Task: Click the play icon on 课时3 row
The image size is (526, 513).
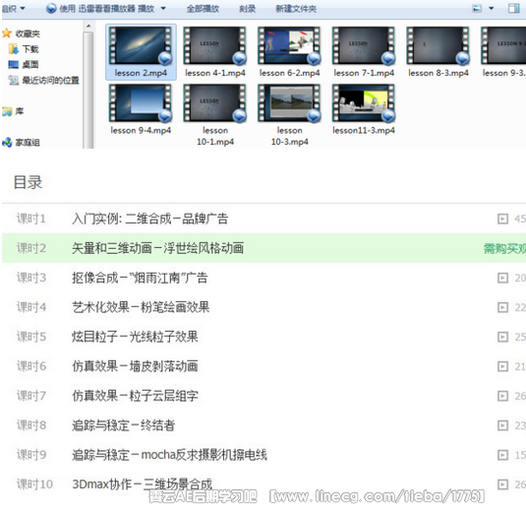Action: point(502,278)
